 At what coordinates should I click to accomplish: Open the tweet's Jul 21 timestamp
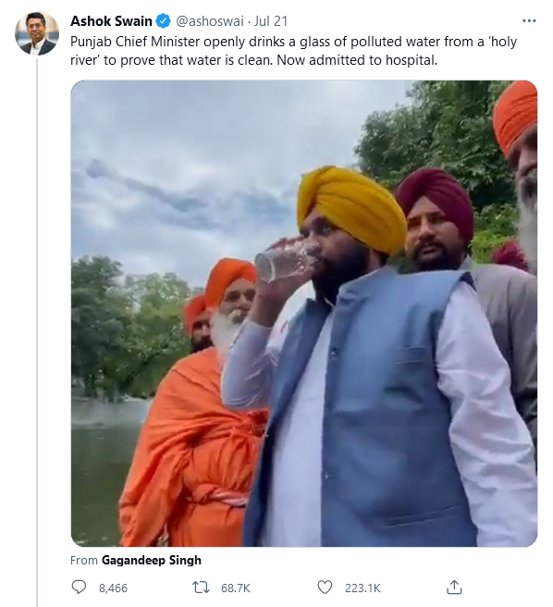(271, 21)
